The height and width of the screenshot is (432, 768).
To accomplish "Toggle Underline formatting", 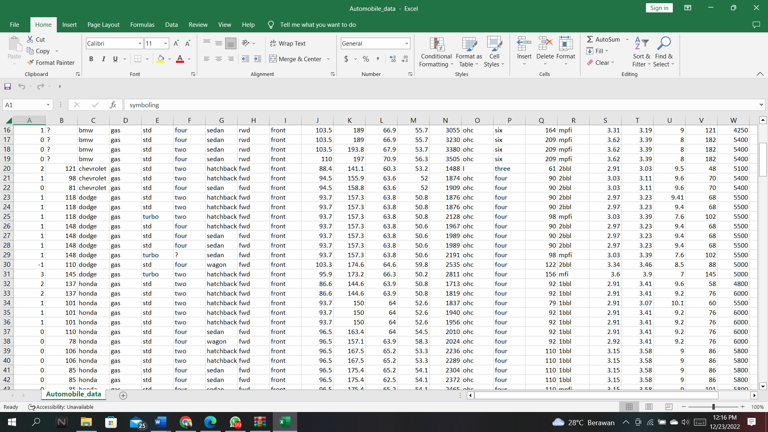I will (x=115, y=59).
